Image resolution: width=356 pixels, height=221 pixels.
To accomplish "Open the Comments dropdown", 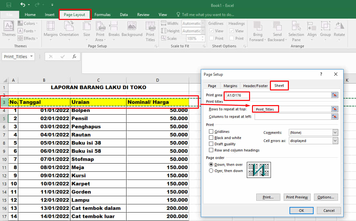I will pyautogui.click(x=335, y=133).
